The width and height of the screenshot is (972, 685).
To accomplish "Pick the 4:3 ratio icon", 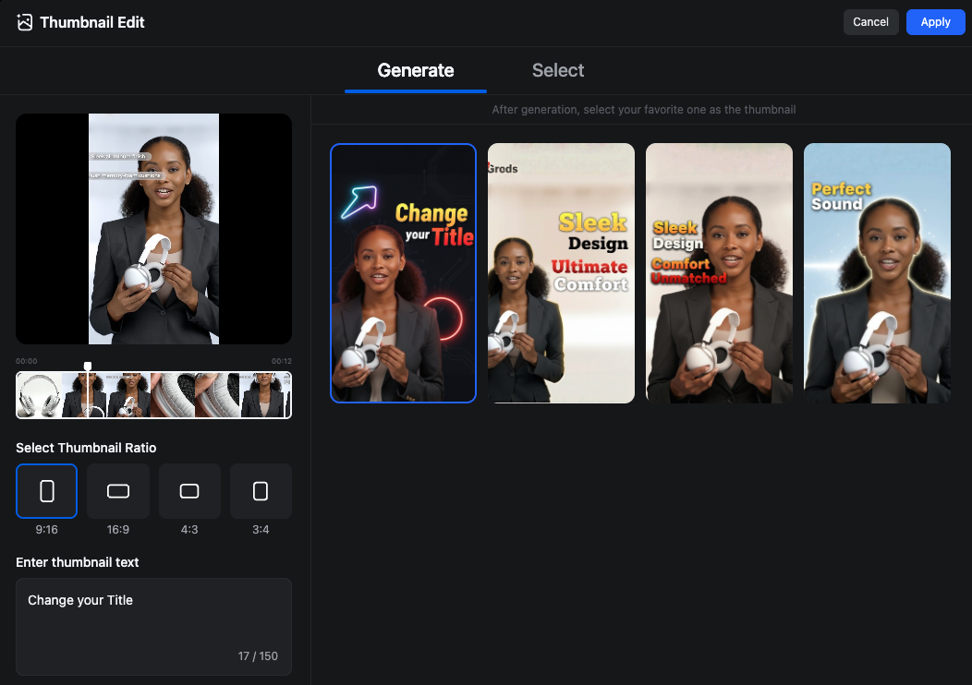I will coord(189,491).
